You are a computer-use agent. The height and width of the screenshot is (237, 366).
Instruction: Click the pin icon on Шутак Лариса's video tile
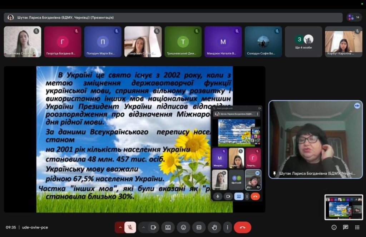point(274,174)
